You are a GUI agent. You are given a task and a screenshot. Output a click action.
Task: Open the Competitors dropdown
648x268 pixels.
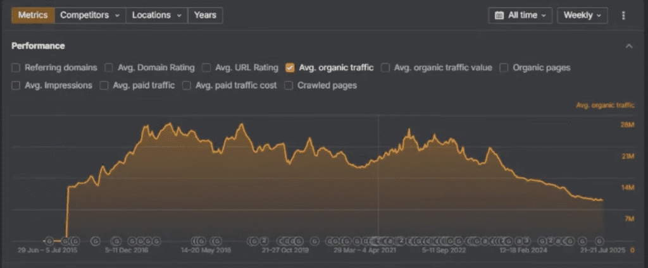pyautogui.click(x=89, y=15)
